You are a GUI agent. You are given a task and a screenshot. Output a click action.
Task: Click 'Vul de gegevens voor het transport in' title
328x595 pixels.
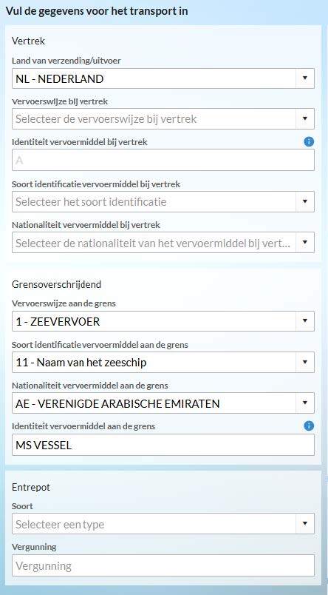click(x=97, y=10)
